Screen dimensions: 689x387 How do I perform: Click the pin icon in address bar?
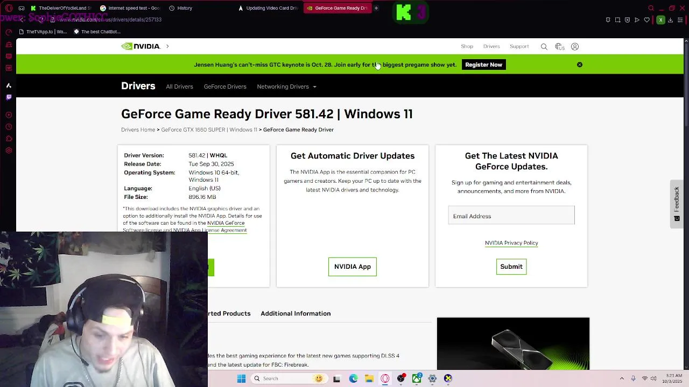tap(608, 20)
